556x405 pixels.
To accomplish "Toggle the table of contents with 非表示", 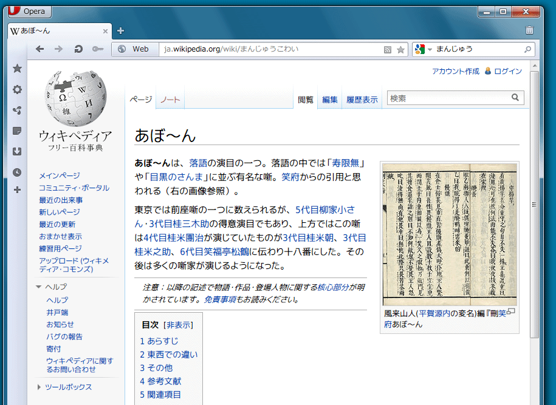I will [179, 325].
